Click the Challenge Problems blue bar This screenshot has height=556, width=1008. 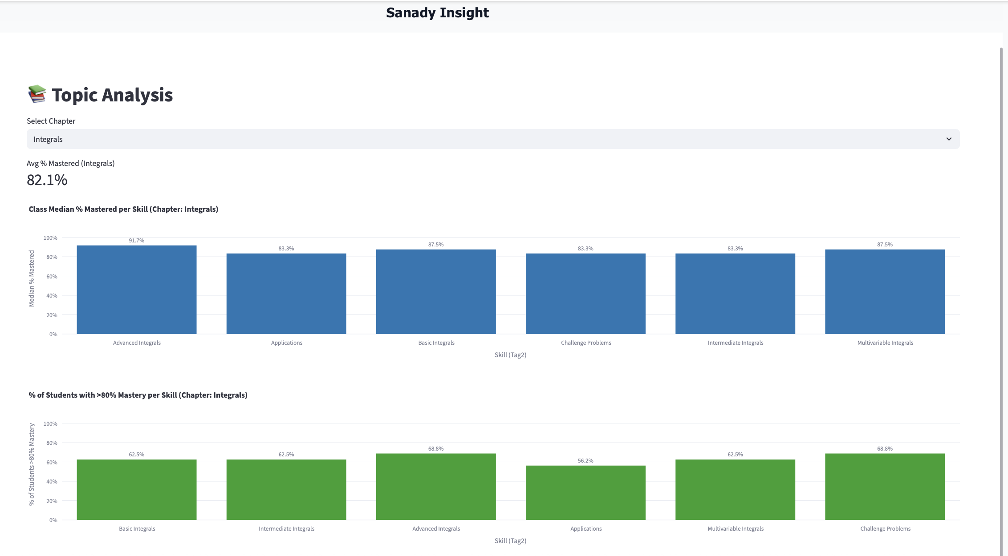coord(585,294)
